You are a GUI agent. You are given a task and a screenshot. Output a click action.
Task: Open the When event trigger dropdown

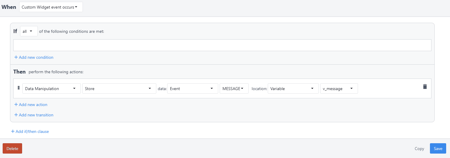[x=51, y=7]
